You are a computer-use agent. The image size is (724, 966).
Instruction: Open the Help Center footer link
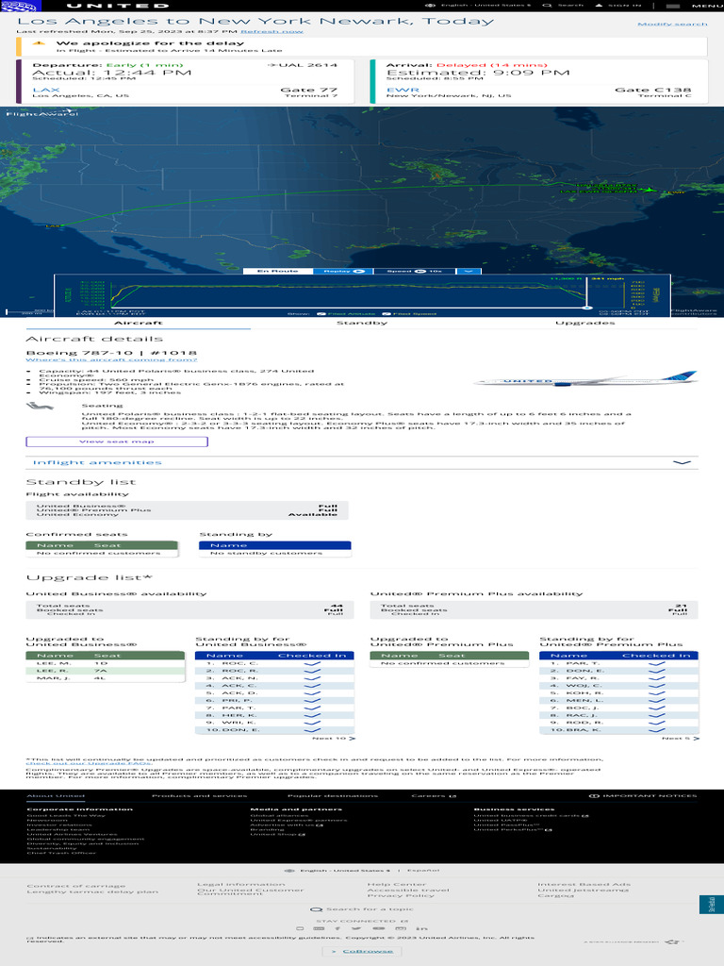point(397,885)
